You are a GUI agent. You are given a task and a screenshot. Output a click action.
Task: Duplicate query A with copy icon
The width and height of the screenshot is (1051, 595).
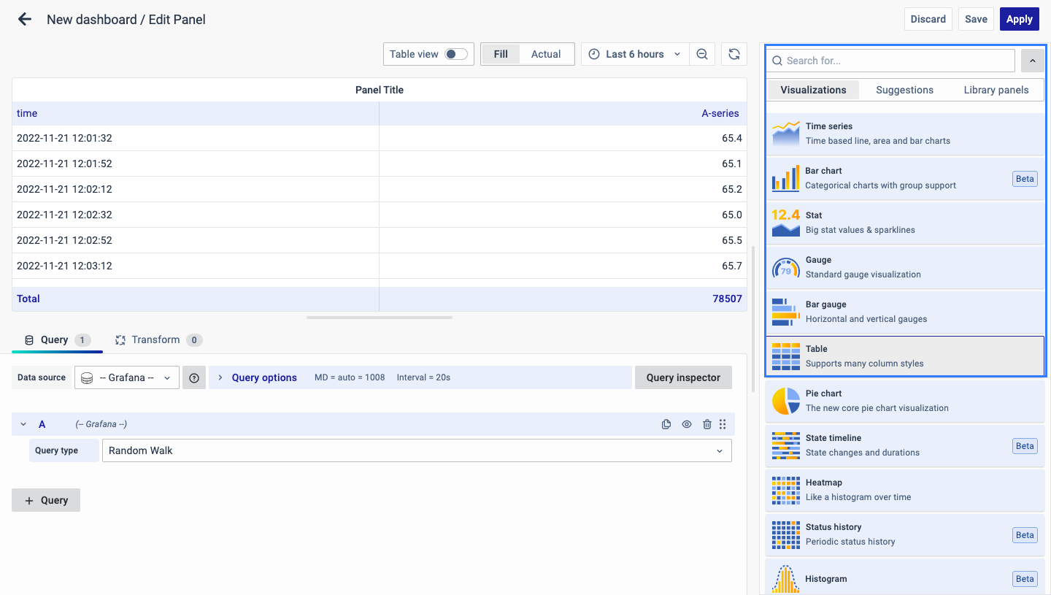[666, 424]
